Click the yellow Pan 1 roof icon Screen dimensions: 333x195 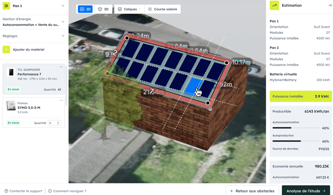pyautogui.click(x=7, y=6)
